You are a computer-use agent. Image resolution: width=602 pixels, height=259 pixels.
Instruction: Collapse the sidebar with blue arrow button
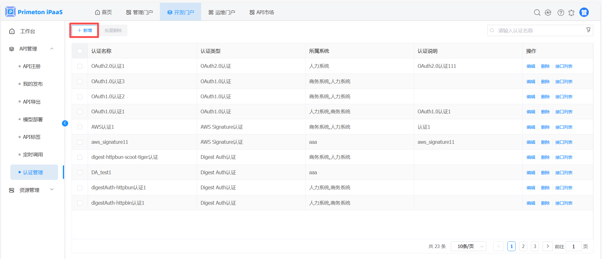65,123
